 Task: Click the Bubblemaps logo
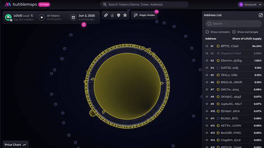pyautogui.click(x=21, y=4)
